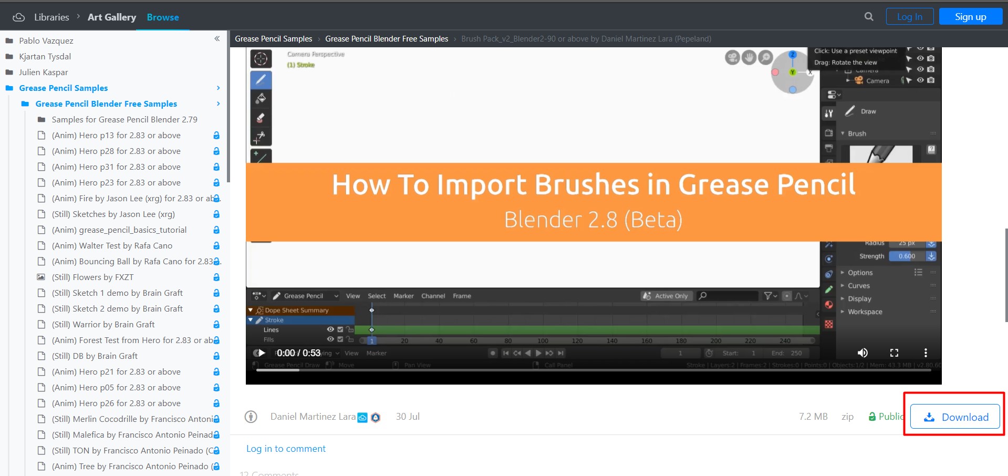Open video more-options three dots menu
Image resolution: width=1008 pixels, height=476 pixels.
926,353
